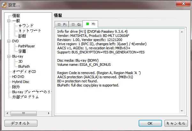Click the 'Drive region: 1 (RPC II)' line

[102, 44]
